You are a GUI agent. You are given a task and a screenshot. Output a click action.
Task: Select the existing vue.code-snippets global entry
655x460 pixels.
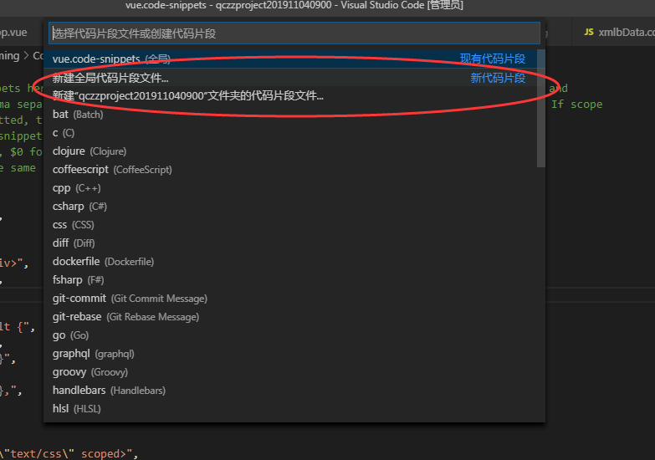pos(290,59)
